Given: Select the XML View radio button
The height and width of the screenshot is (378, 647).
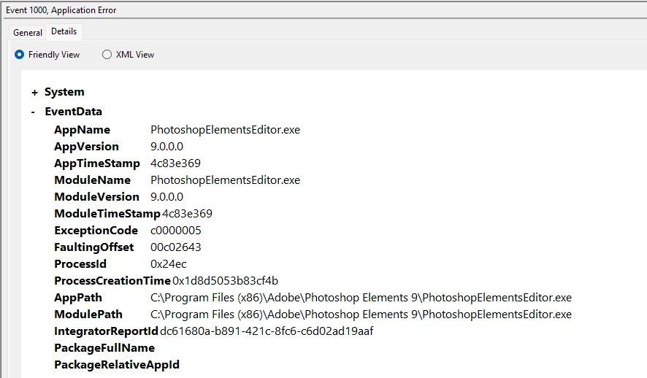Looking at the screenshot, I should (107, 55).
